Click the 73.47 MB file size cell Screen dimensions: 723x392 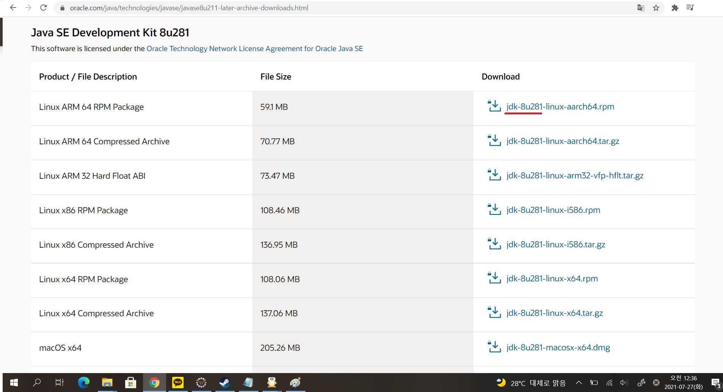tap(363, 177)
